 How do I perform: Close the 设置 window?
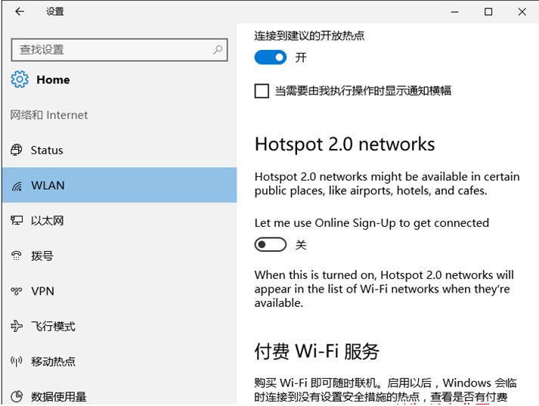tap(522, 12)
